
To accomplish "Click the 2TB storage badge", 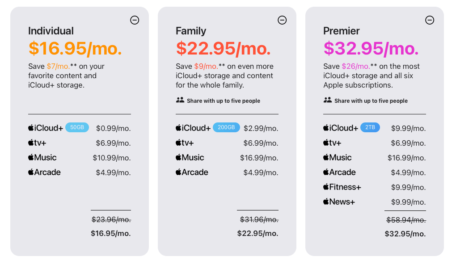I will 370,127.
